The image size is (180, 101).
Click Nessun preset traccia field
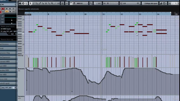pos(8,26)
